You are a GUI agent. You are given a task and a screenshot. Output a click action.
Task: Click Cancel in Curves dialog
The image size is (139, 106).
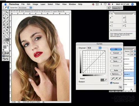coord(116,53)
